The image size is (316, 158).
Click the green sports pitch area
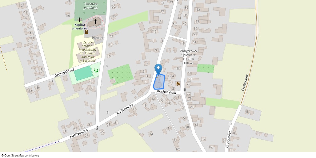point(83,73)
